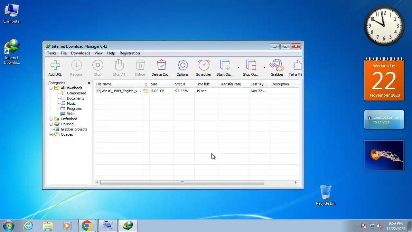Screen dimensions: 412x232
Task: Sort by Status column header
Action: [x=184, y=84]
